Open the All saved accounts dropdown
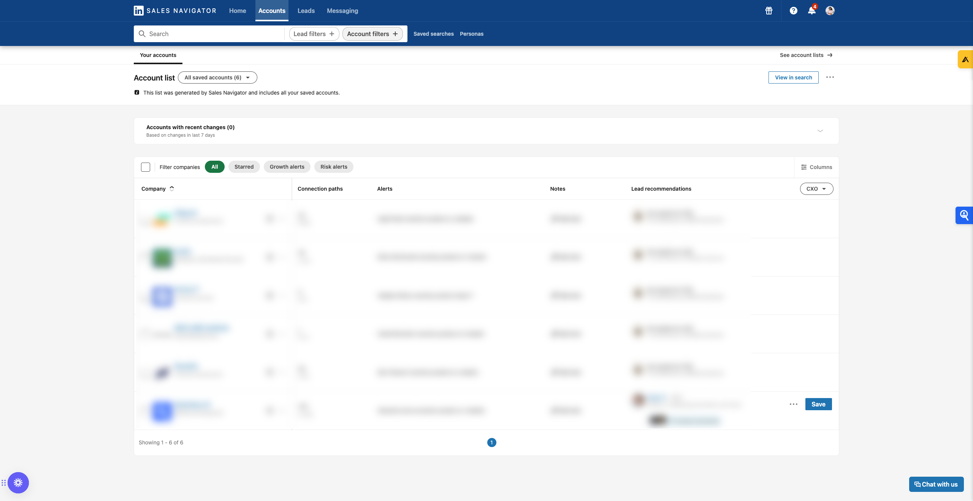 [217, 77]
